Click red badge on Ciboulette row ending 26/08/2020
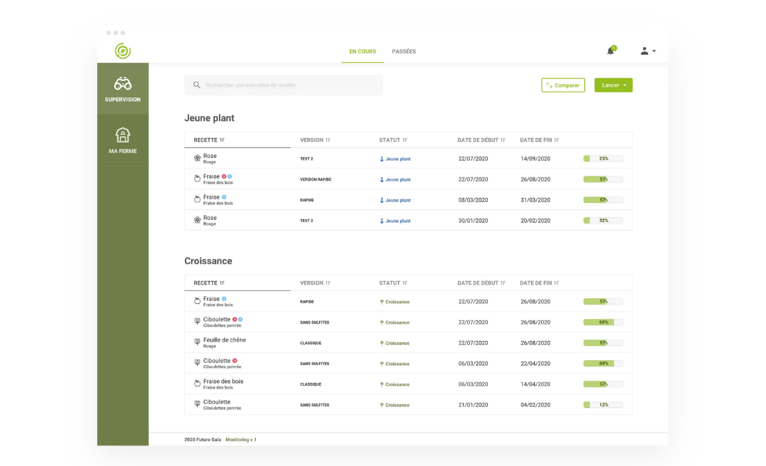Viewport: 766px width, 466px height. pos(235,319)
